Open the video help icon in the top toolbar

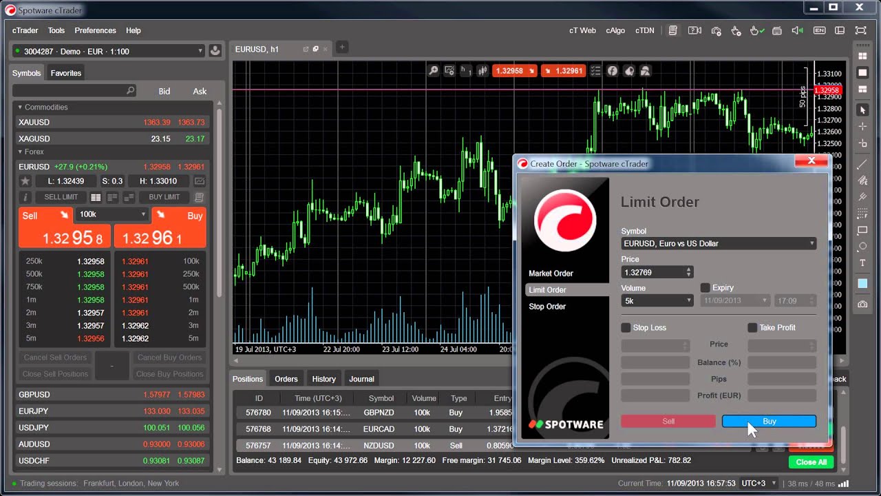[x=694, y=30]
